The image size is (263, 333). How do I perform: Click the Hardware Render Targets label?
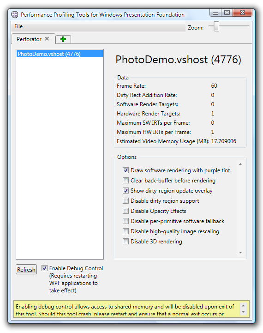tap(149, 114)
